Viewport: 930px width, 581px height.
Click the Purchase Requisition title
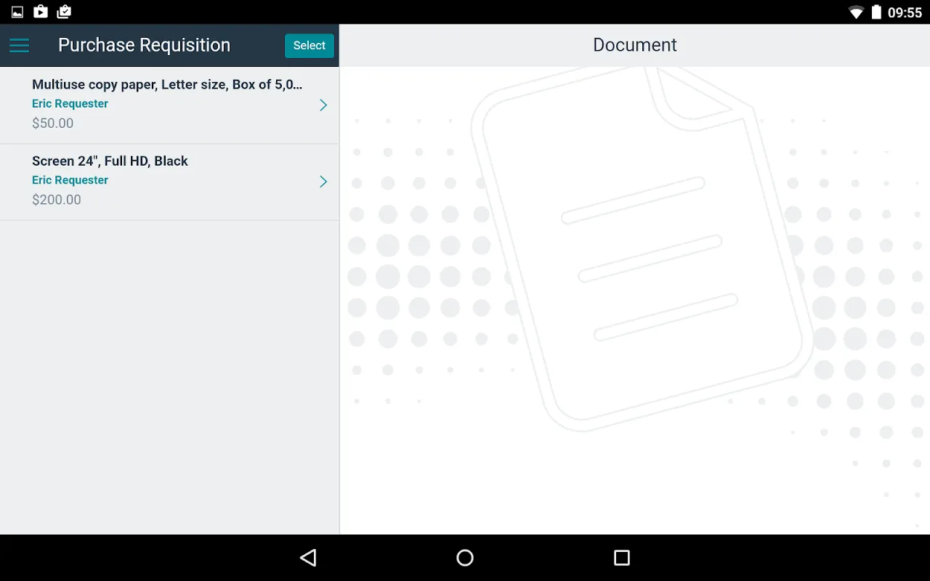144,45
